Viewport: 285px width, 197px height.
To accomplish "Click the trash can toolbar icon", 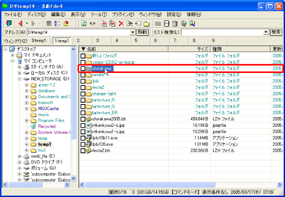I will click(175, 23).
